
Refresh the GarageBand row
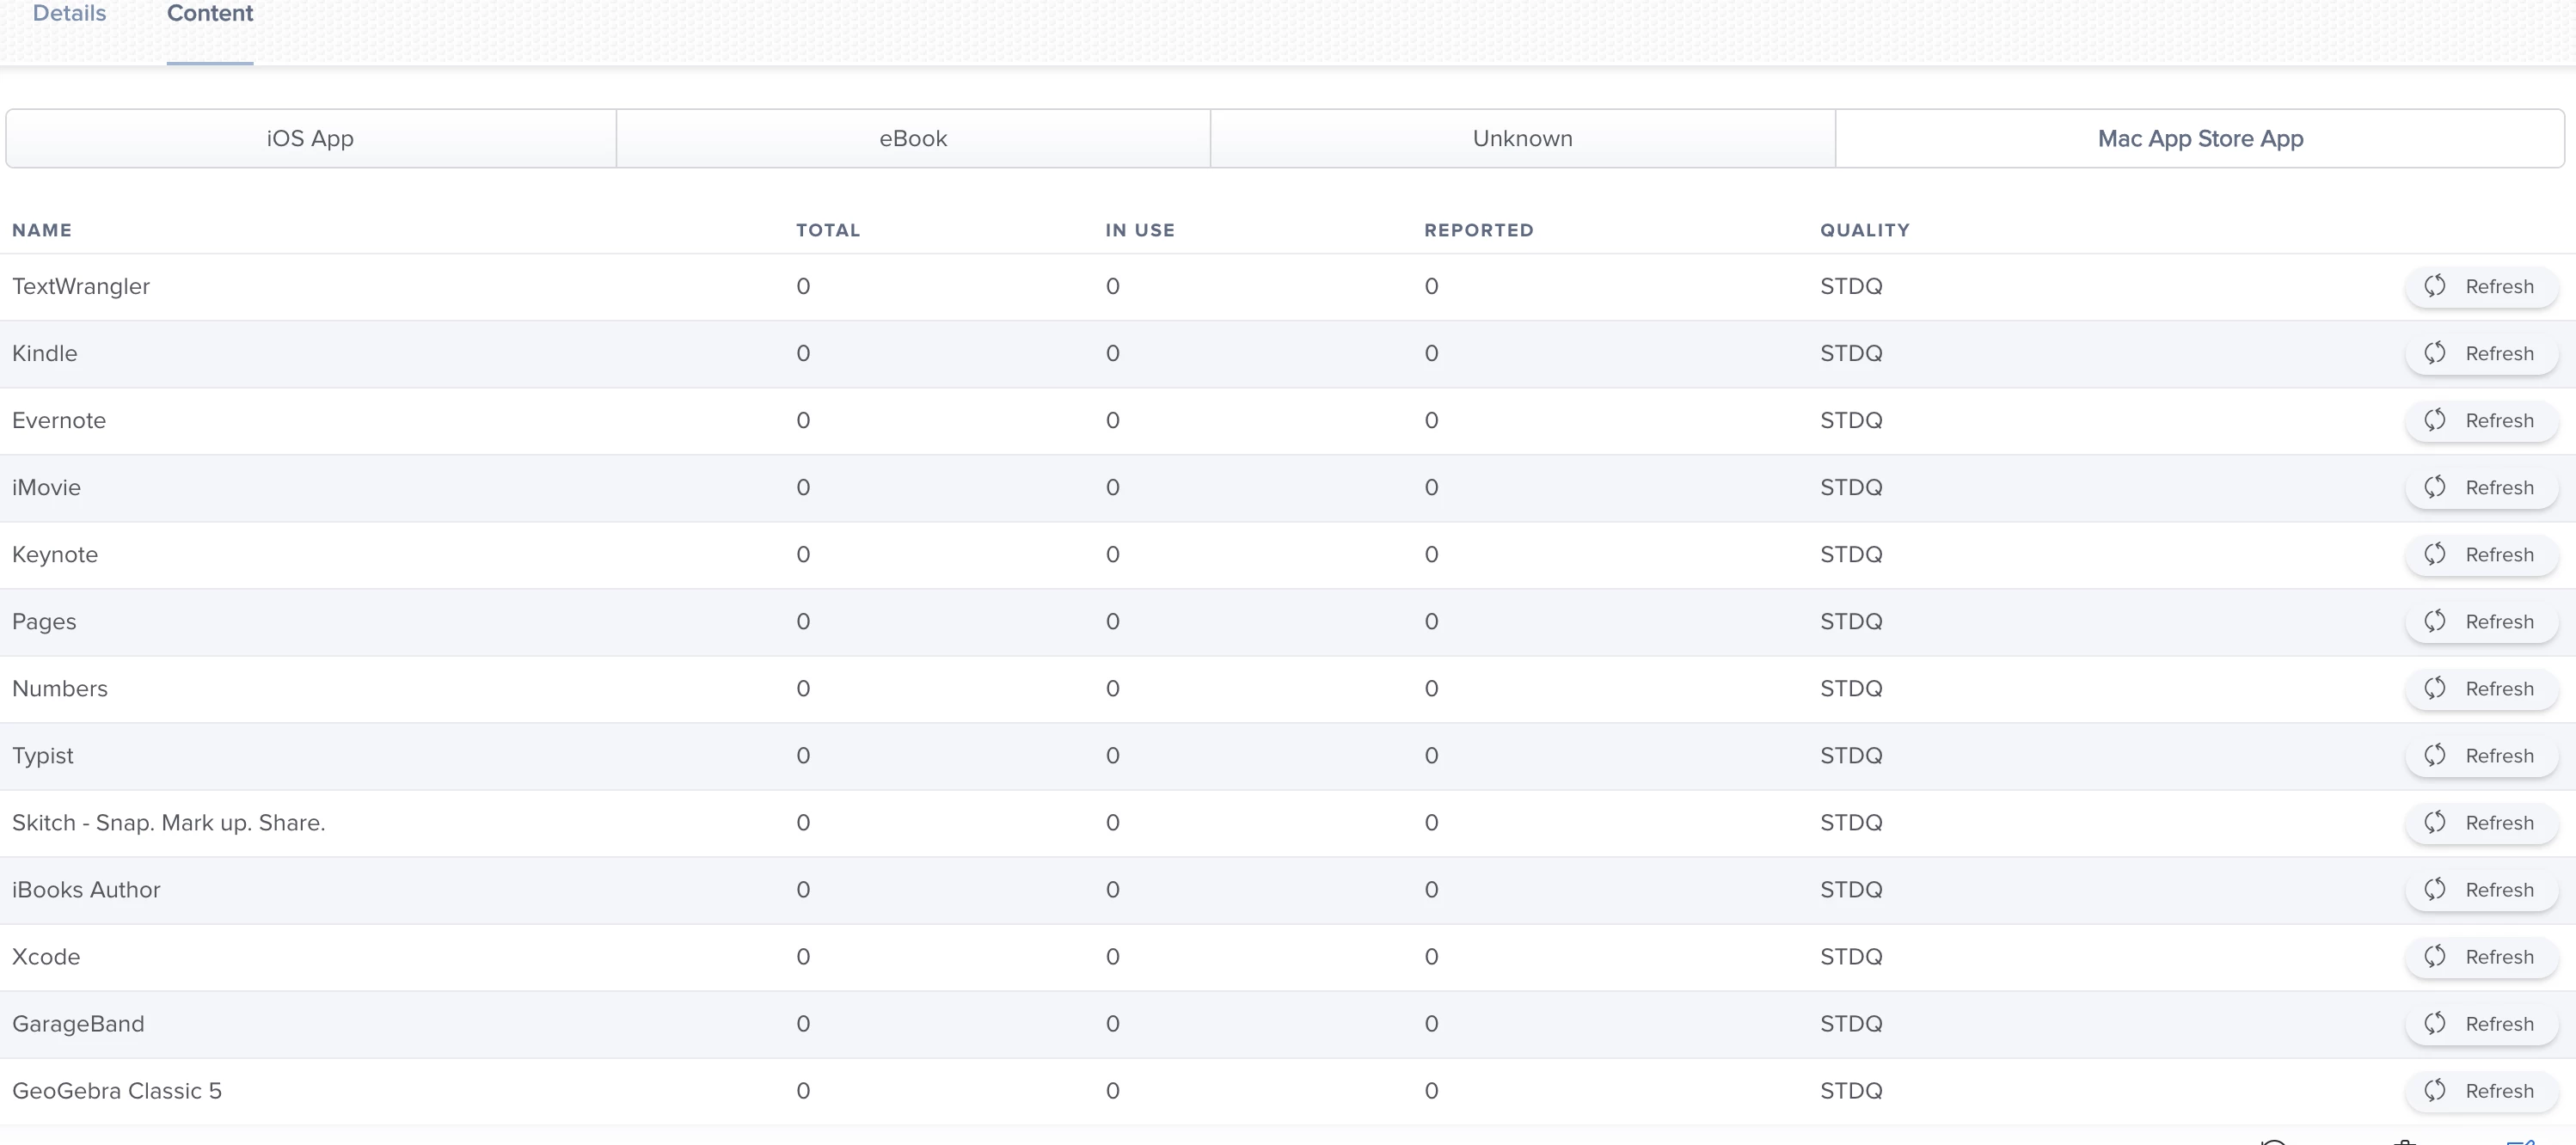pos(2481,1024)
